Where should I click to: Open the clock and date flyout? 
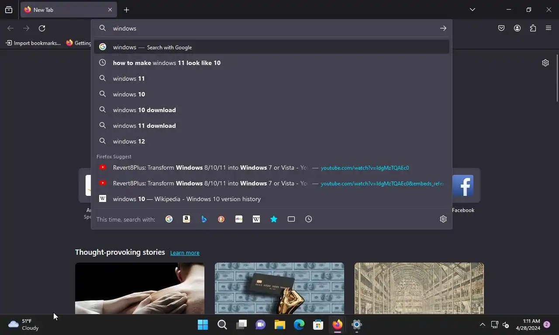[x=528, y=325]
